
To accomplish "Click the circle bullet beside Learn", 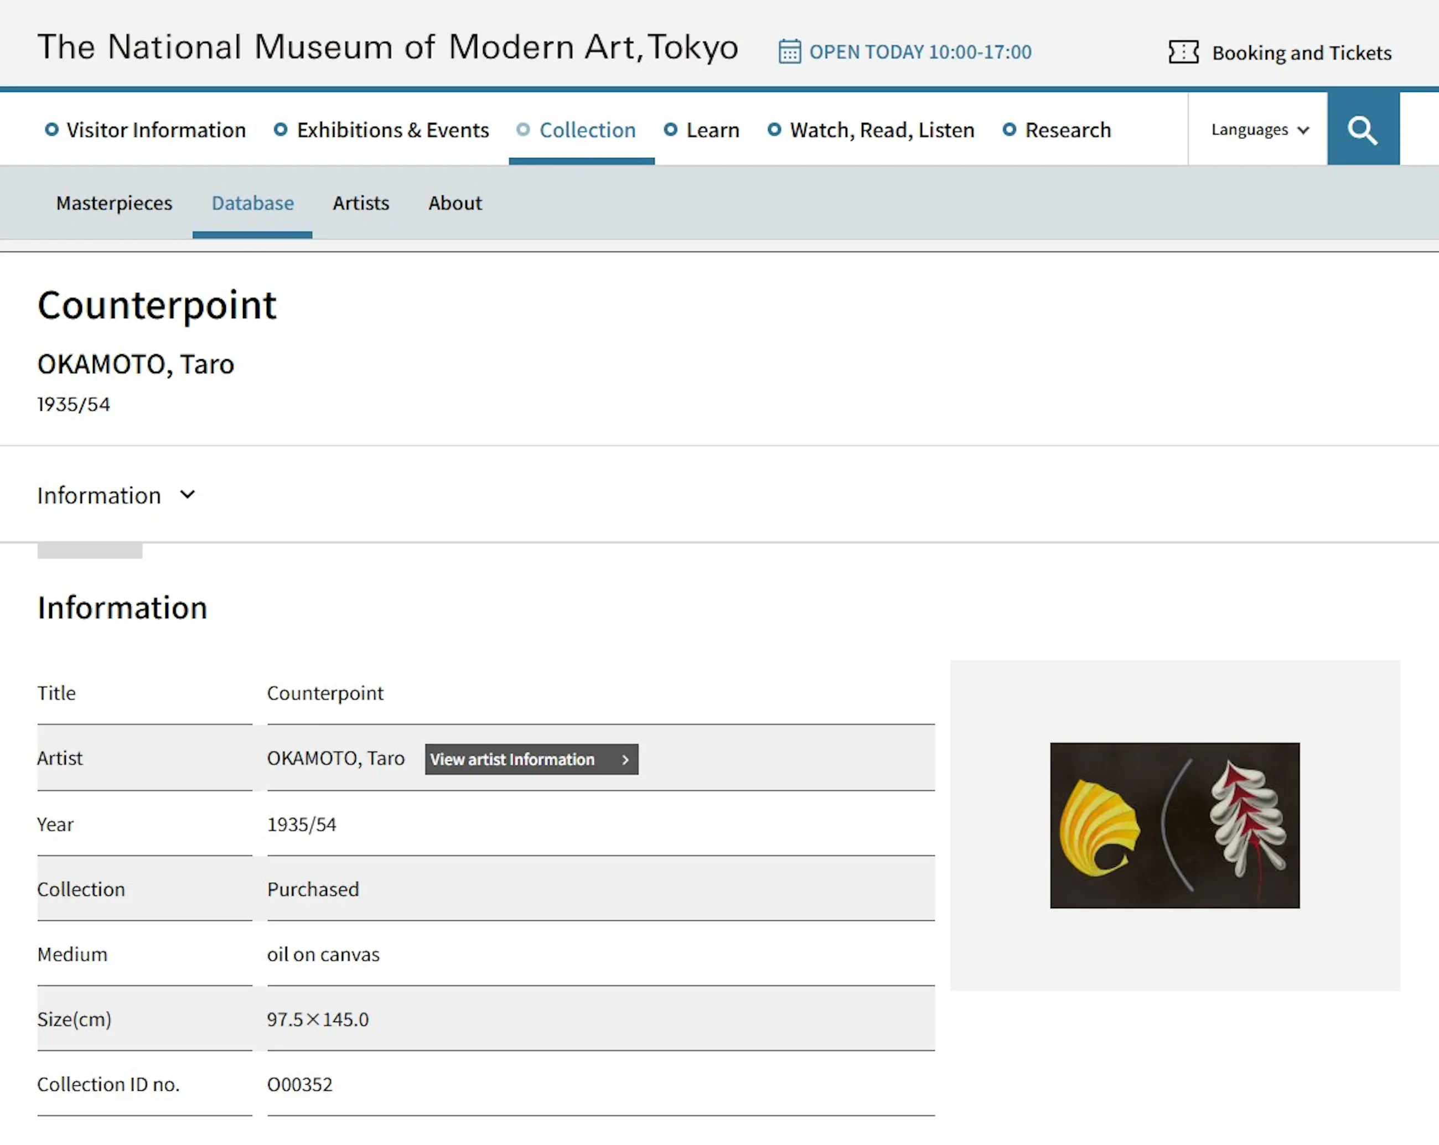I will click(670, 129).
